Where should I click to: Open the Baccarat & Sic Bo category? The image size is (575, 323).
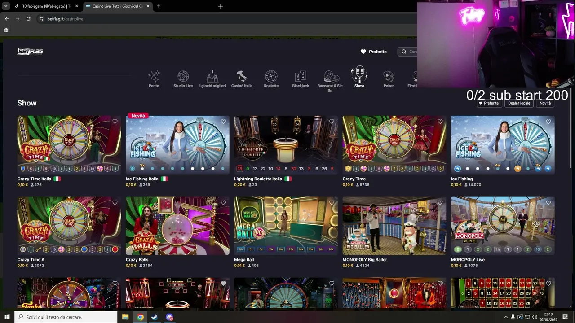tap(330, 81)
